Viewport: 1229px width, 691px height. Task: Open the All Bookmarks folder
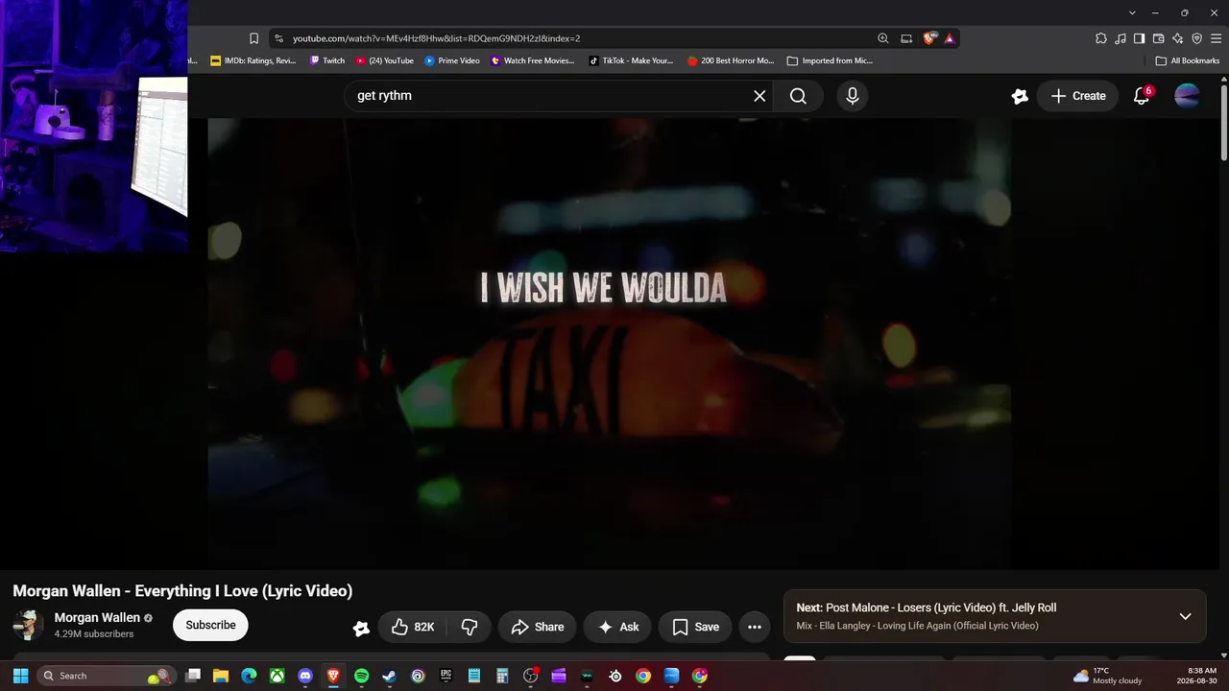coord(1188,60)
